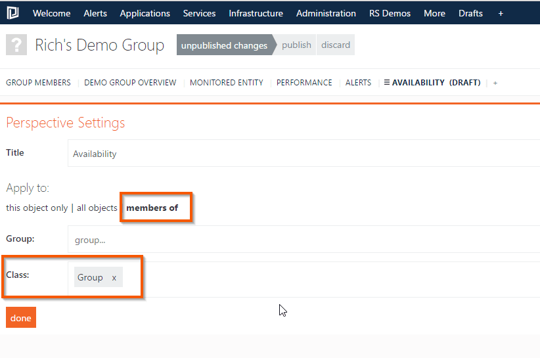Open the Applications menu
This screenshot has width=540, height=360.
point(145,13)
